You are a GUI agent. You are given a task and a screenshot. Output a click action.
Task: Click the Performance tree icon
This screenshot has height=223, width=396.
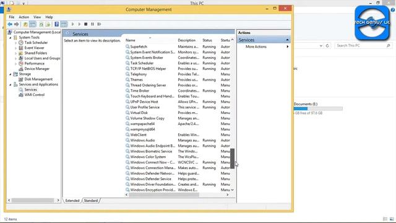(x=21, y=63)
